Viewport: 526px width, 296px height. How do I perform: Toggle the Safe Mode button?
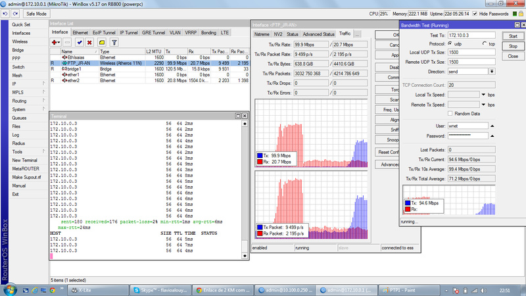[x=36, y=13]
